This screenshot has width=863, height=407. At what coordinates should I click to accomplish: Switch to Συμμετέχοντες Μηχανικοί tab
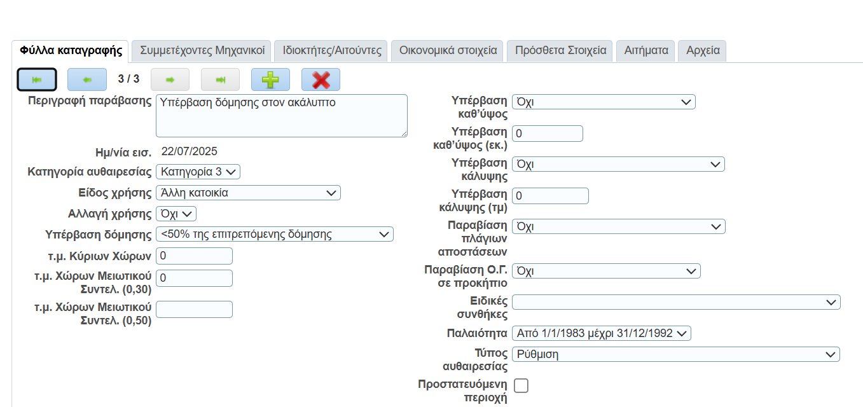tap(202, 51)
